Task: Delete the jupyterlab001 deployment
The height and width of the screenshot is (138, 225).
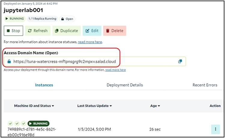Action: click(x=114, y=31)
